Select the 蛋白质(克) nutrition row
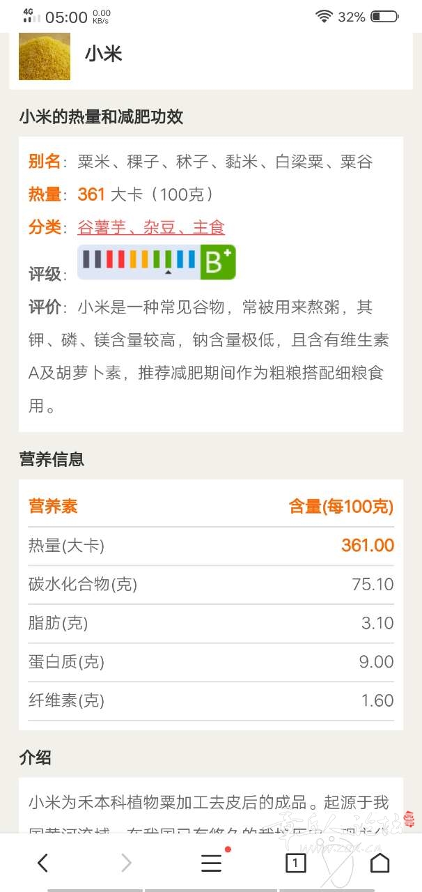This screenshot has height=892, width=422. (211, 662)
